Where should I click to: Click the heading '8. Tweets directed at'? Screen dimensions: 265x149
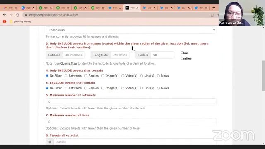pos(62,135)
